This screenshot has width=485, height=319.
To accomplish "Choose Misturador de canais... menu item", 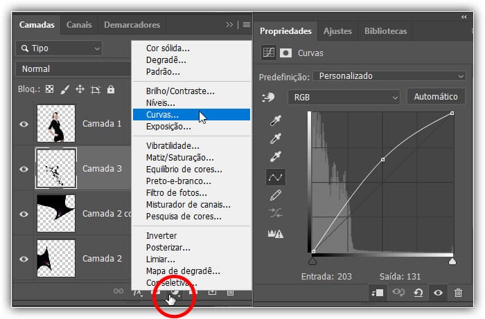I will coord(191,204).
